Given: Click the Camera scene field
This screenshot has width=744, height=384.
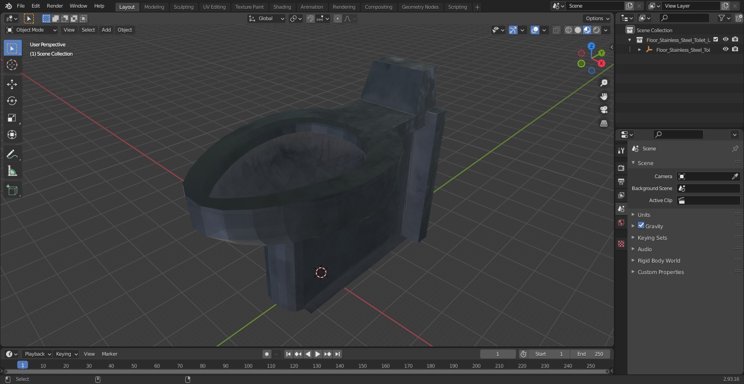Looking at the screenshot, I should 709,176.
